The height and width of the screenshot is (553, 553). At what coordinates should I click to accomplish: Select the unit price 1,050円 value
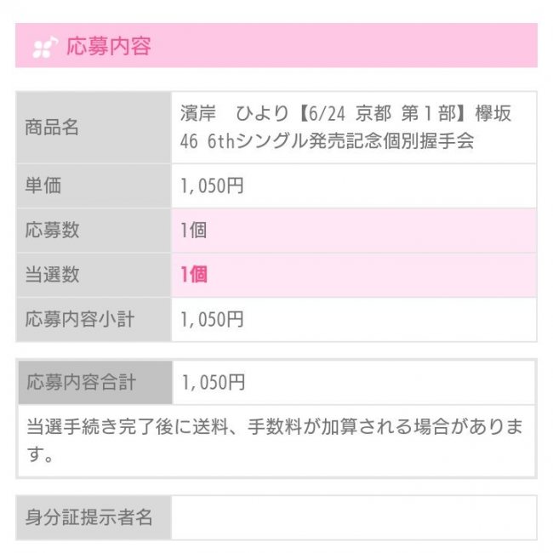[x=212, y=185]
